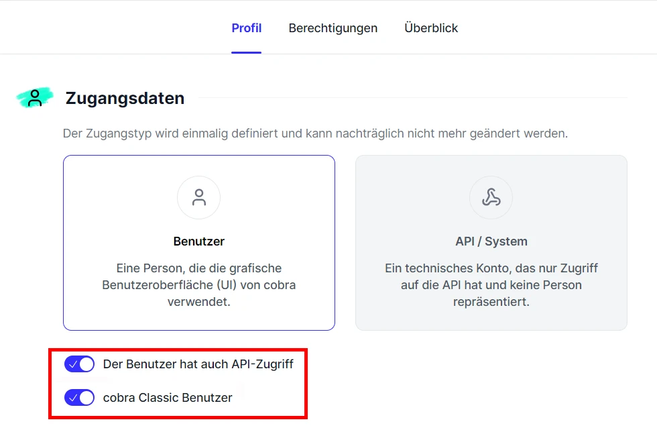657x434 pixels.
Task: Choose the API / System access type card
Action: coord(491,243)
